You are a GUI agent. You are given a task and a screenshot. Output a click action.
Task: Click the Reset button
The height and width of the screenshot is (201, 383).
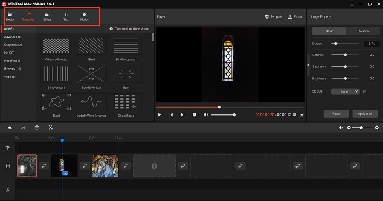[x=336, y=114]
